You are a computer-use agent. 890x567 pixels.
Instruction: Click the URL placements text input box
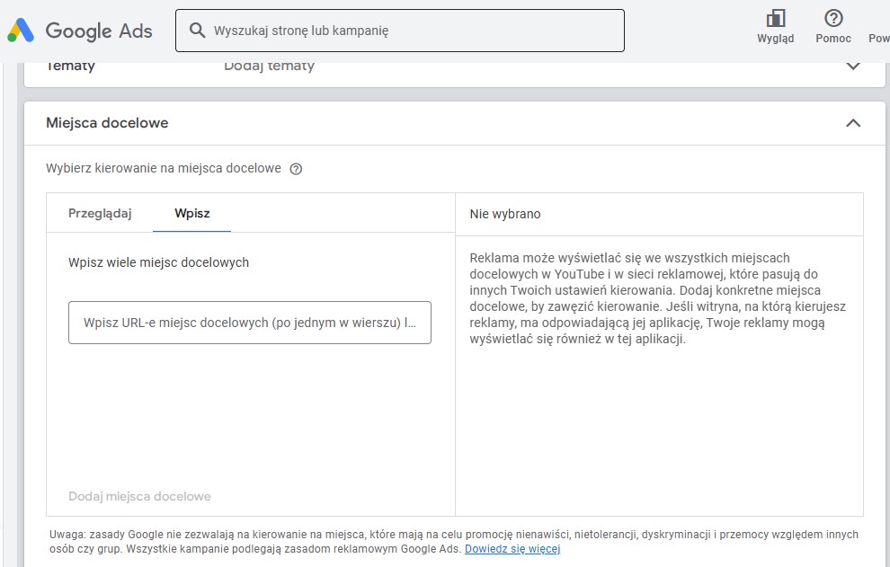pos(249,323)
